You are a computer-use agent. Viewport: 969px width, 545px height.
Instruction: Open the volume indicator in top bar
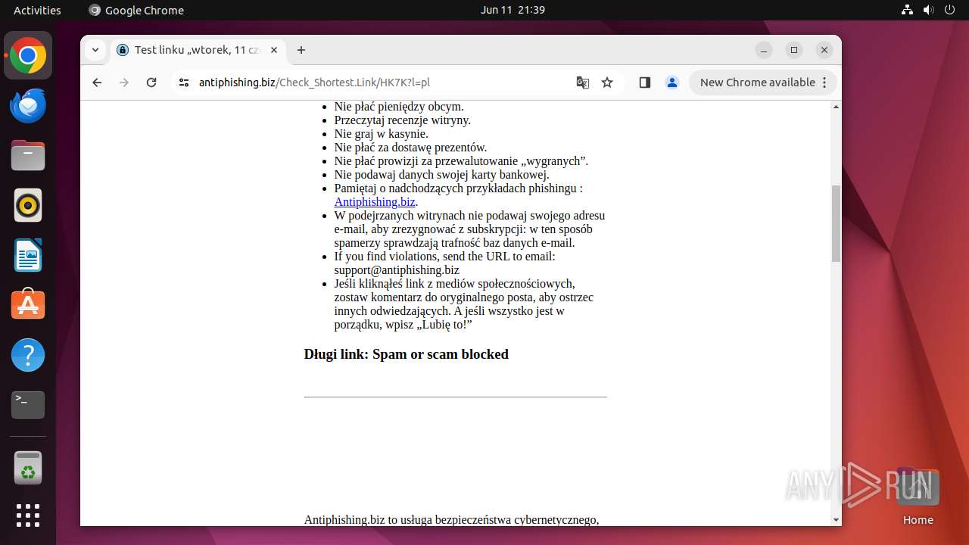coord(929,10)
